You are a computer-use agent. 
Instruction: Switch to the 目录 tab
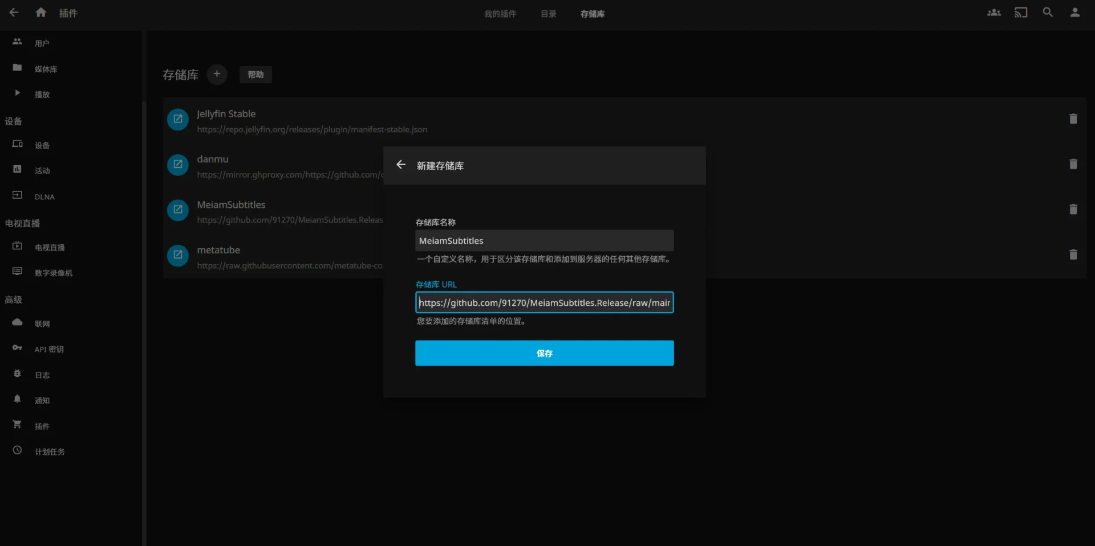(x=548, y=14)
